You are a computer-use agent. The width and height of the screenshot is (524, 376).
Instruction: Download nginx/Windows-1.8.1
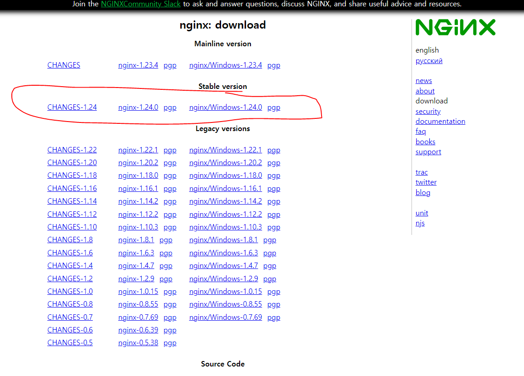224,239
